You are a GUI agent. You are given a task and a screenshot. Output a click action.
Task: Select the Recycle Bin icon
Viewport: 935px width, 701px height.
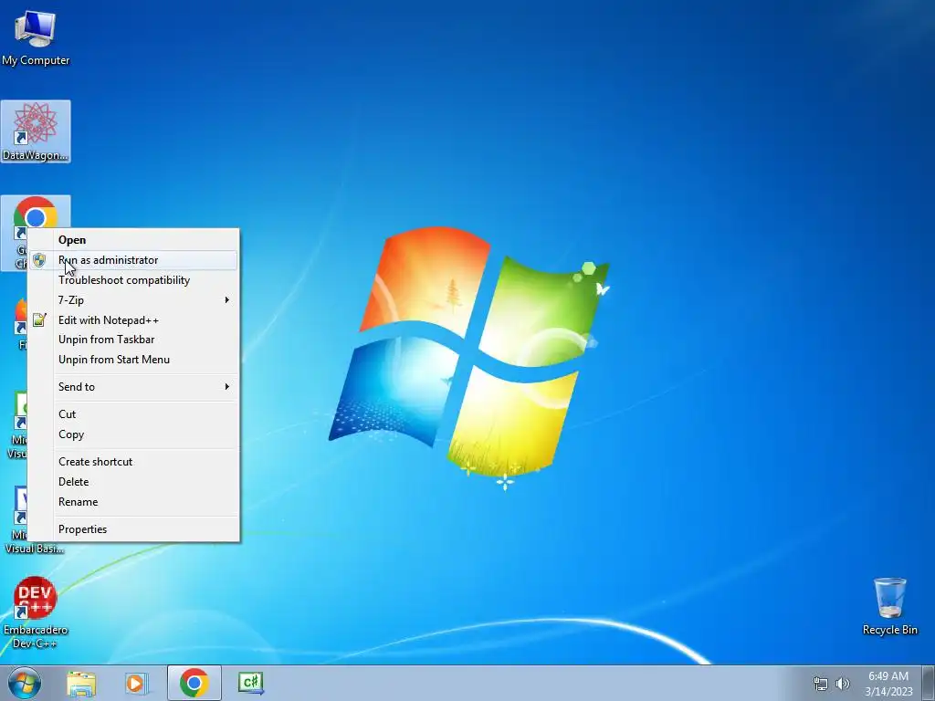pyautogui.click(x=889, y=606)
